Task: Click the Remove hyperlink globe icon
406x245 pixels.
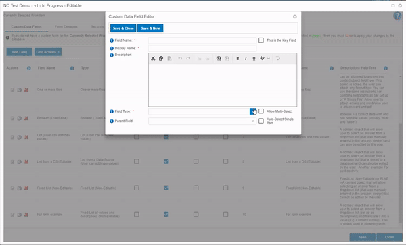Action: [227, 59]
